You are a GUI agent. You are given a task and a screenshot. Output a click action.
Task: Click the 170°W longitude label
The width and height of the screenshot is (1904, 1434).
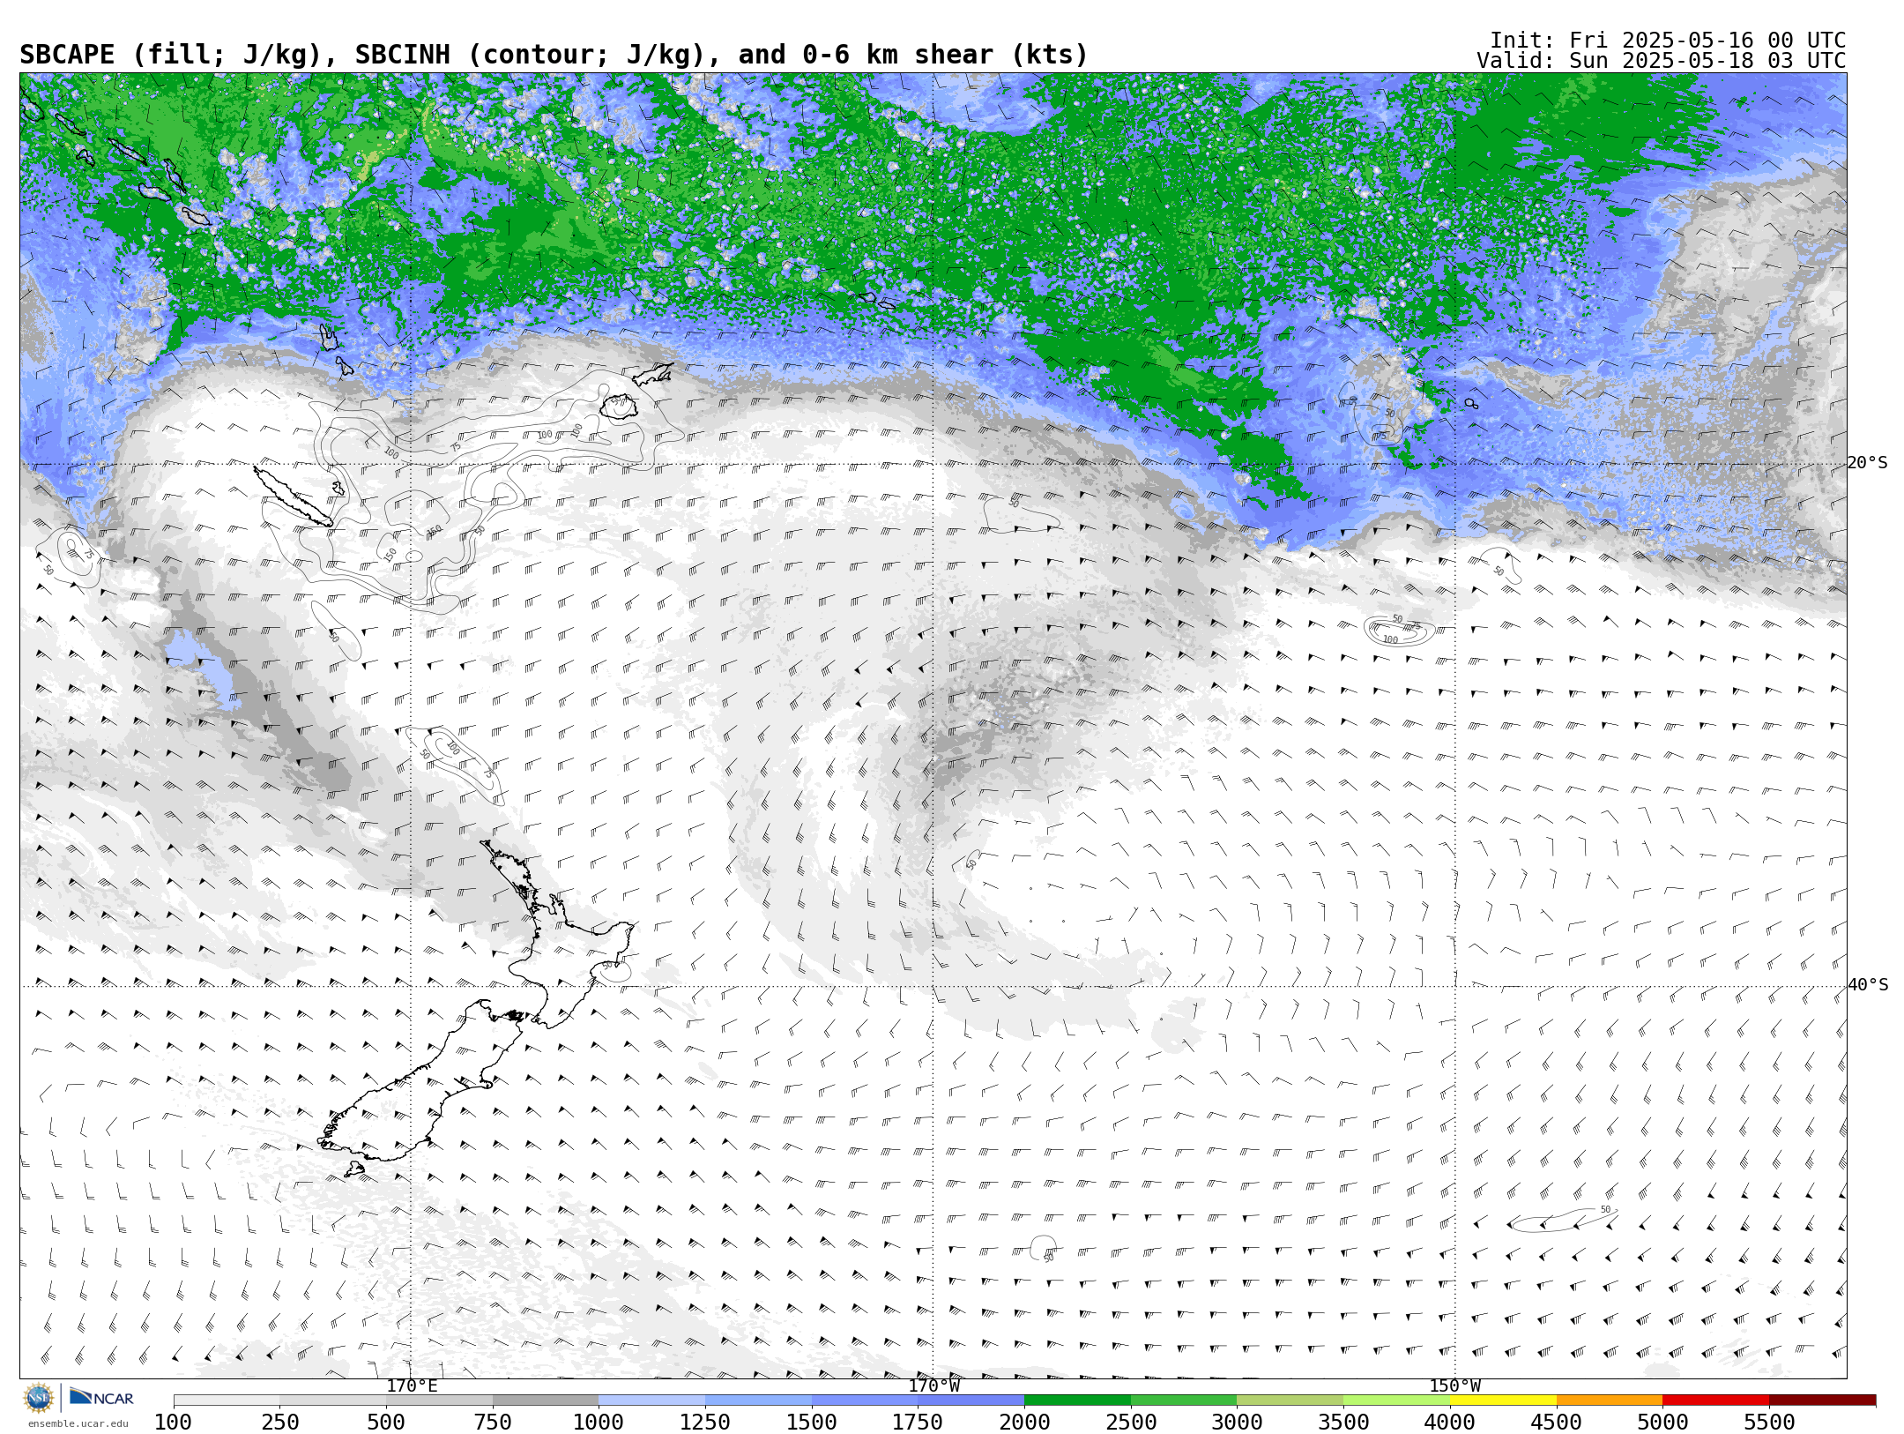click(x=933, y=1385)
